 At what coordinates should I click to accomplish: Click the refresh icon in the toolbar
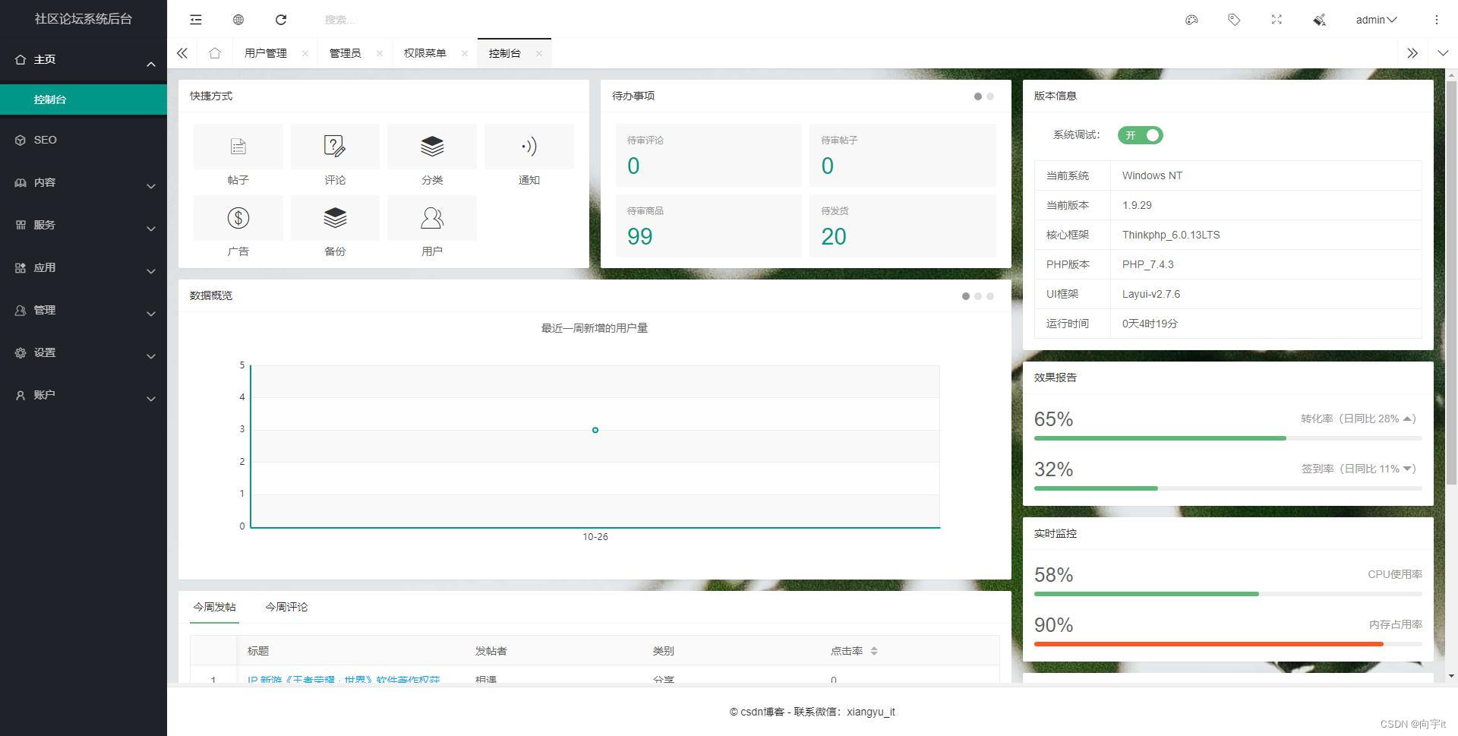(x=281, y=19)
